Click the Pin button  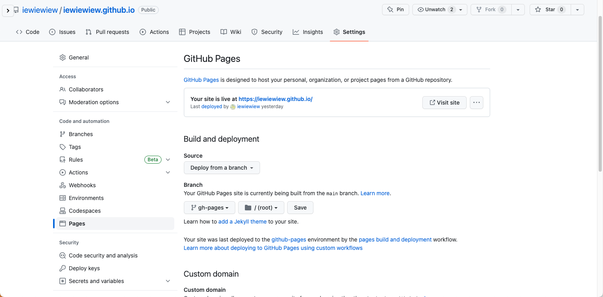pos(396,10)
